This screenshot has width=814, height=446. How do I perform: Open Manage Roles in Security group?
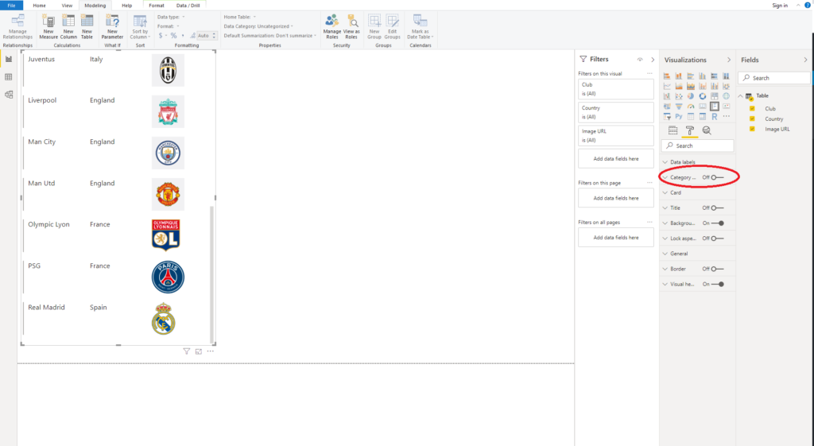tap(332, 26)
